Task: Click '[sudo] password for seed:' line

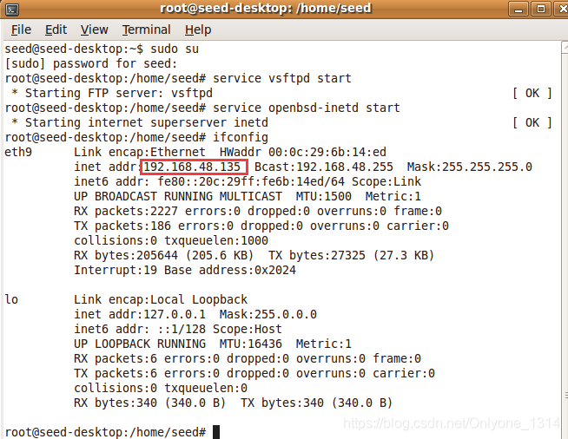Action: pos(91,63)
